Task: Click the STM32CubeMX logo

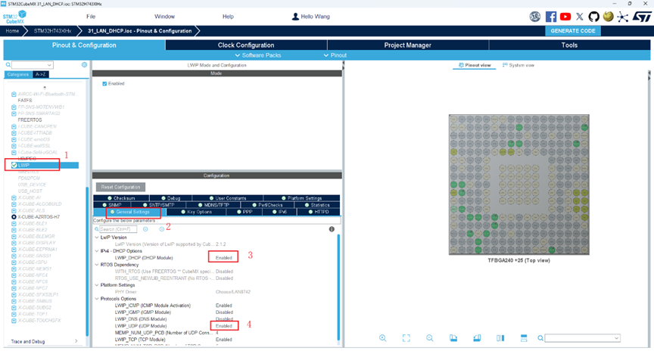Action: [14, 17]
